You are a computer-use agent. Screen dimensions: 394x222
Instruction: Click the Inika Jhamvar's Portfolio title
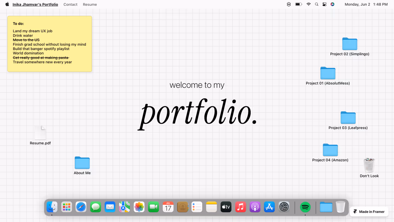35,4
